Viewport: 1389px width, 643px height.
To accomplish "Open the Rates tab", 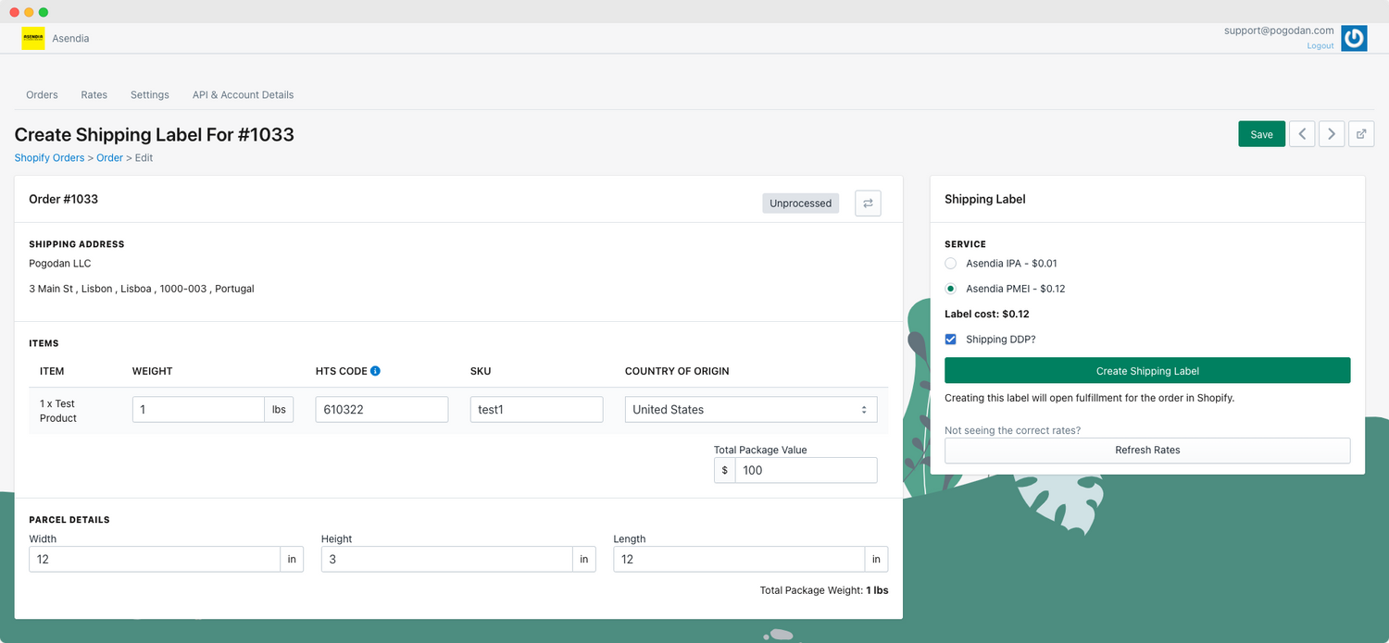I will (94, 94).
